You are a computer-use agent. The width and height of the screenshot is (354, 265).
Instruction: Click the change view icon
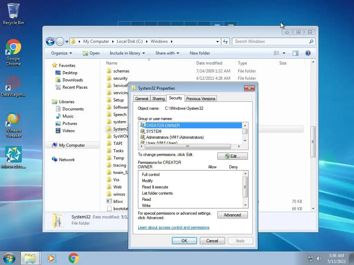click(x=276, y=53)
